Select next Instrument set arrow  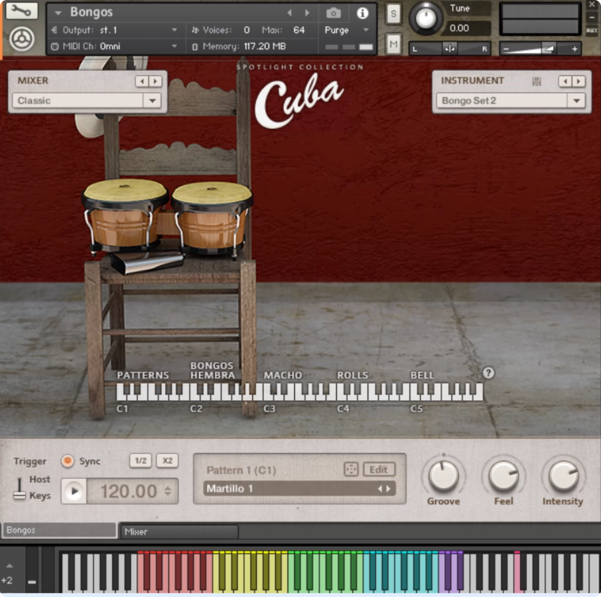[578, 81]
